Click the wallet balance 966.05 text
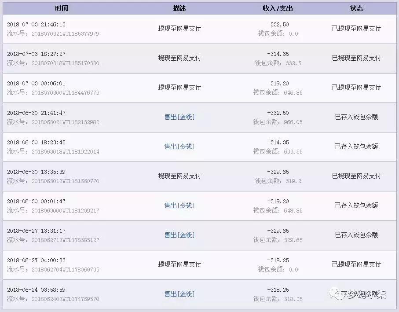 click(292, 122)
